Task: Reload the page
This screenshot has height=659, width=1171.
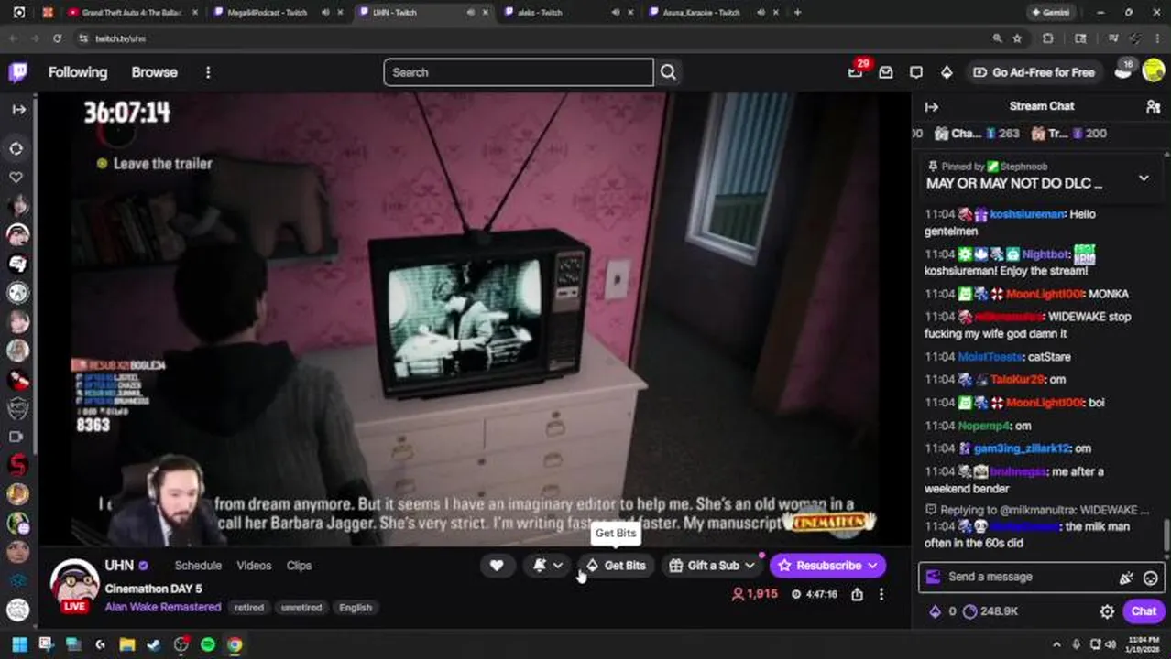Action: [x=57, y=38]
